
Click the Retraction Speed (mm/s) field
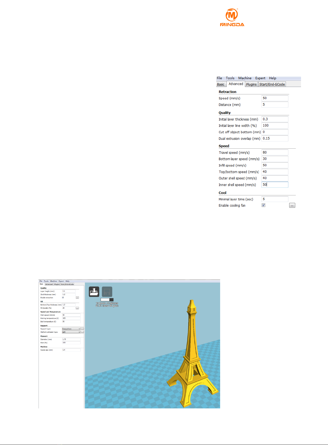pos(275,98)
